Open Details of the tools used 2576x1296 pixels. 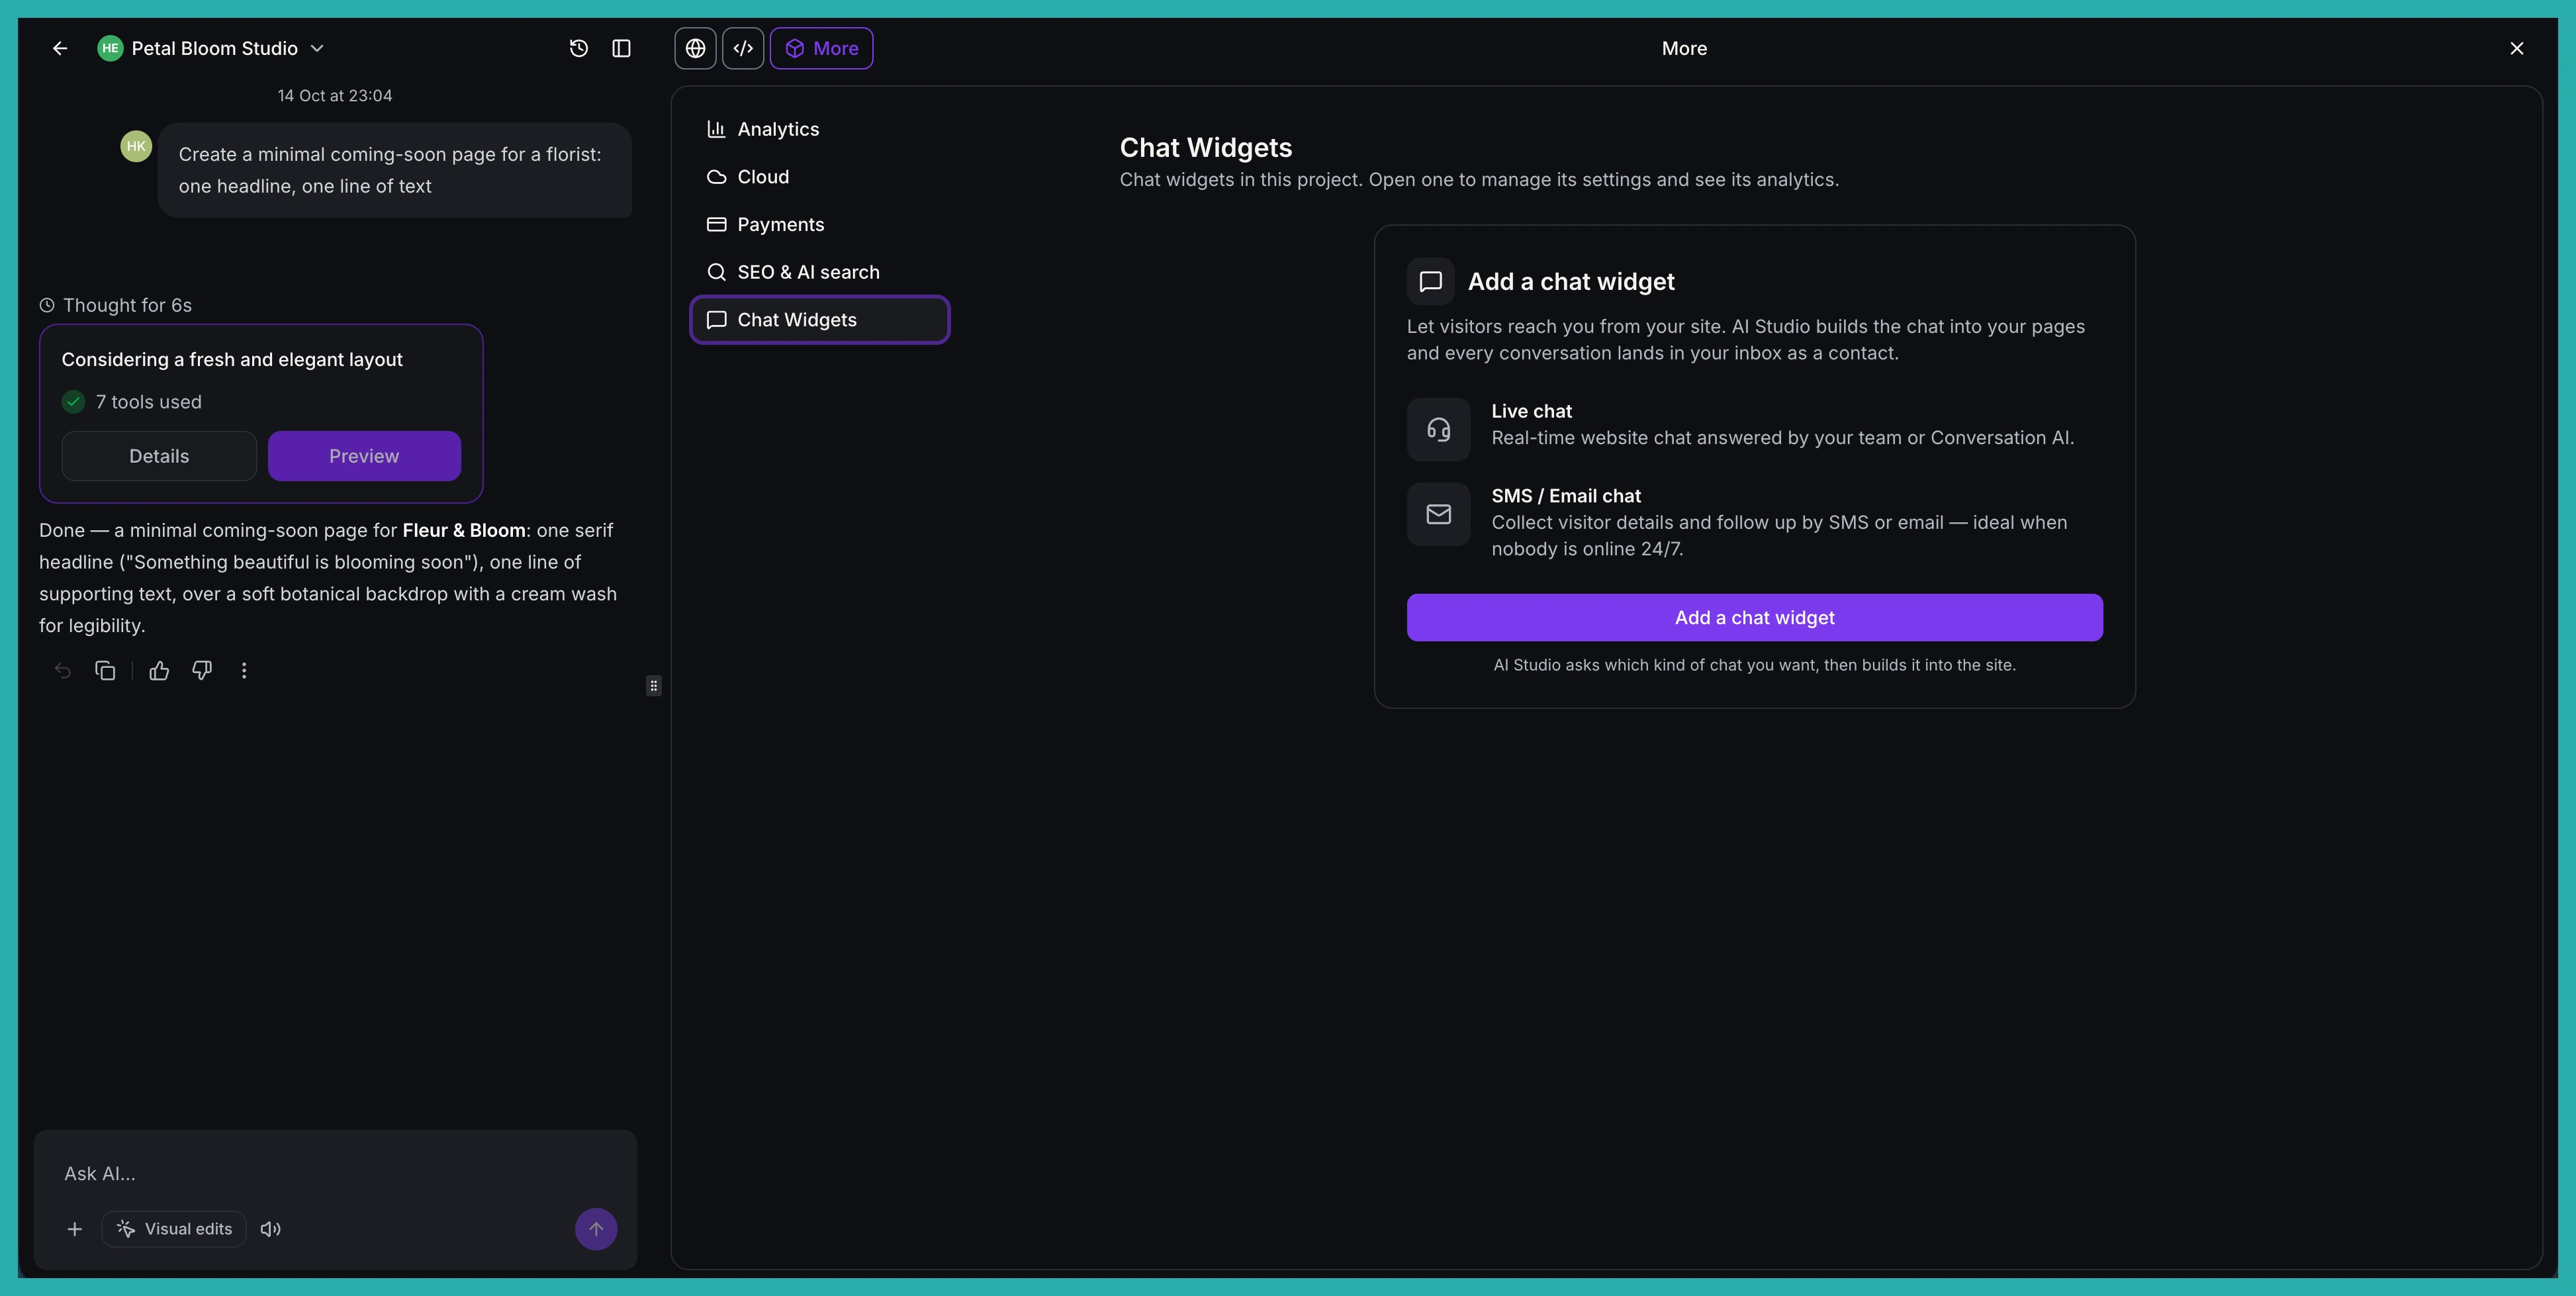tap(159, 456)
